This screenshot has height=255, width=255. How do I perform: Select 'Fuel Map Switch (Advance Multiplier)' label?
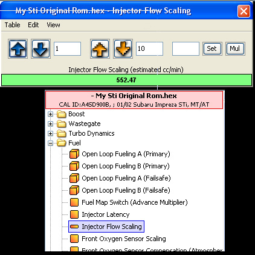[x=135, y=202]
